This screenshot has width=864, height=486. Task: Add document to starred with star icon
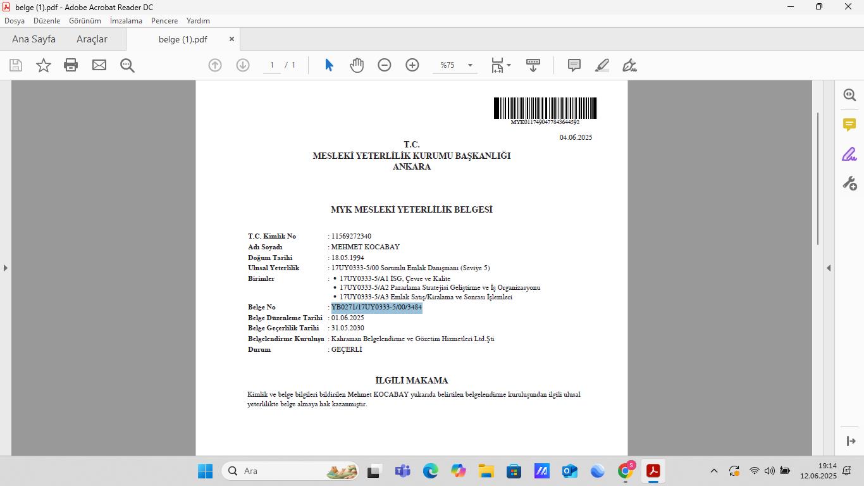click(x=43, y=65)
